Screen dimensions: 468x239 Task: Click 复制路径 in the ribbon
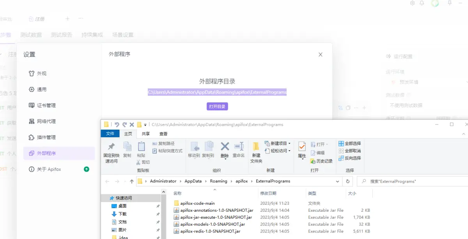pos(163,144)
